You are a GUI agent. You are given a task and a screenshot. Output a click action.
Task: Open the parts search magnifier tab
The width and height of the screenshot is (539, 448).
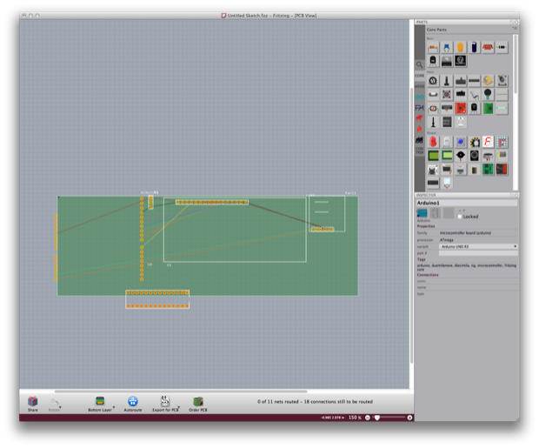419,64
